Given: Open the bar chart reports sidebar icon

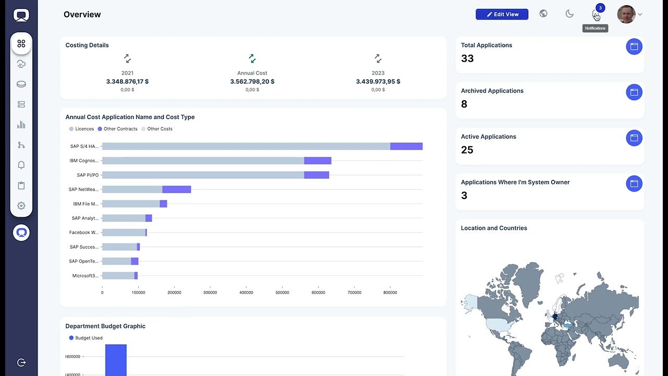Looking at the screenshot, I should point(21,125).
